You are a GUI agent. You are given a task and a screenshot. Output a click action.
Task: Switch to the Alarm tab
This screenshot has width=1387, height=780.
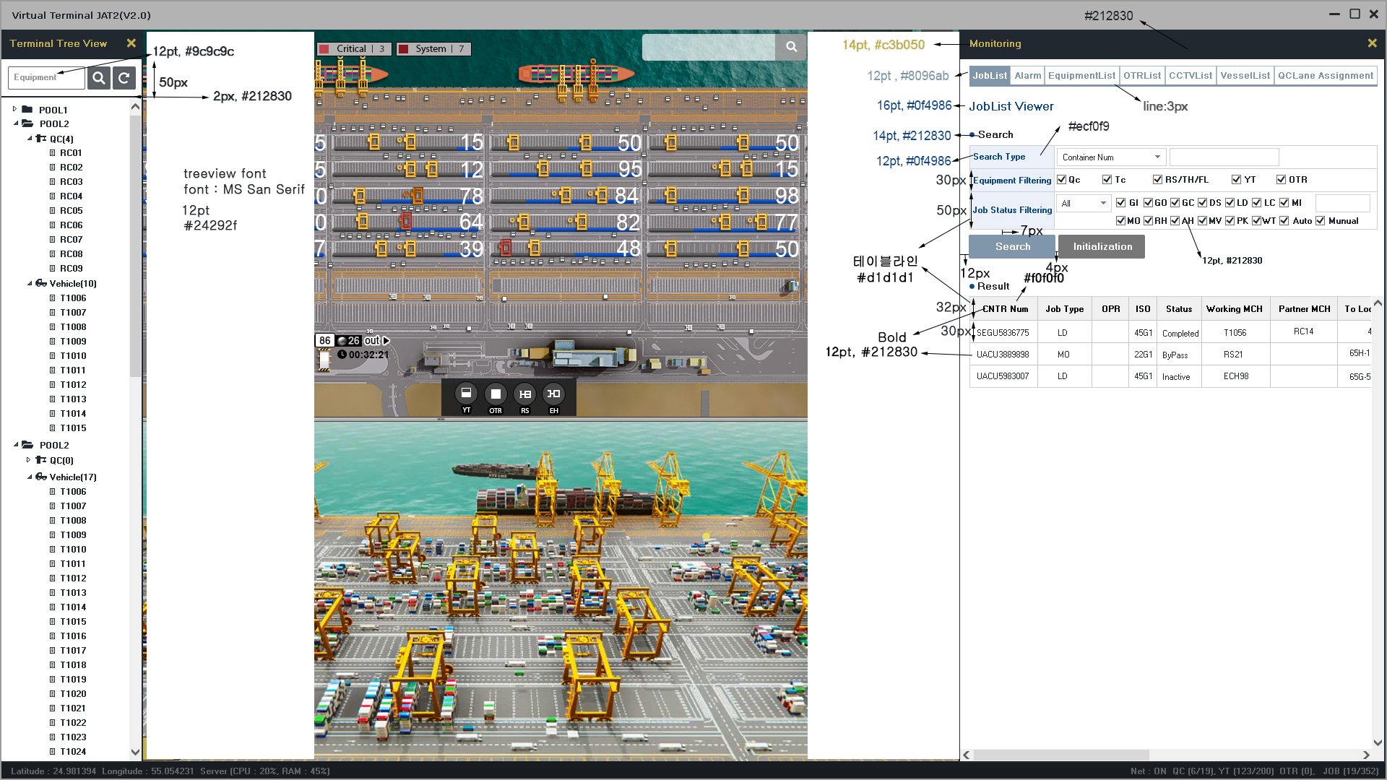(1027, 76)
